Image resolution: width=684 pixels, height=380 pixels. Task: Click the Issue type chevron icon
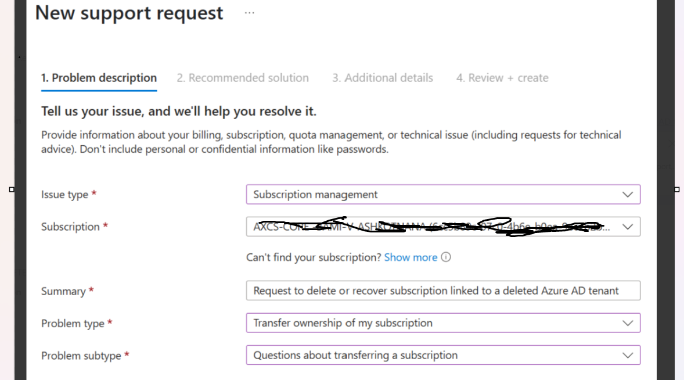[628, 194]
